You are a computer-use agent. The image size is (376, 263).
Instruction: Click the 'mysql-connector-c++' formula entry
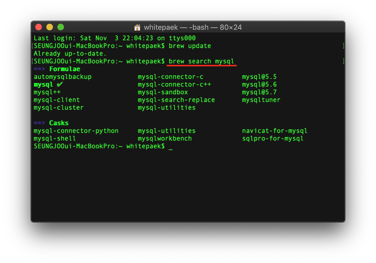pos(174,84)
